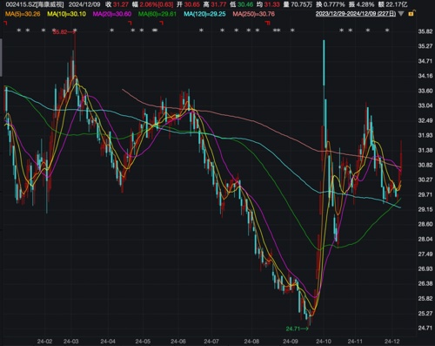
Task: Select the MA(5)=30.26 indicator label
Action: [23, 14]
